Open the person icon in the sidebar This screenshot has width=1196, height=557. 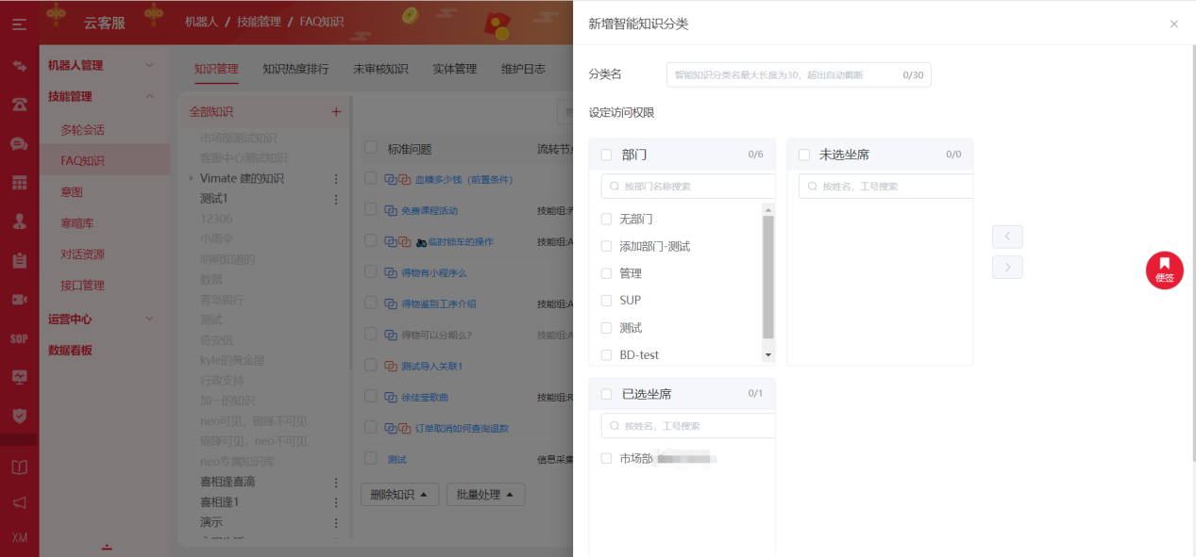click(19, 221)
